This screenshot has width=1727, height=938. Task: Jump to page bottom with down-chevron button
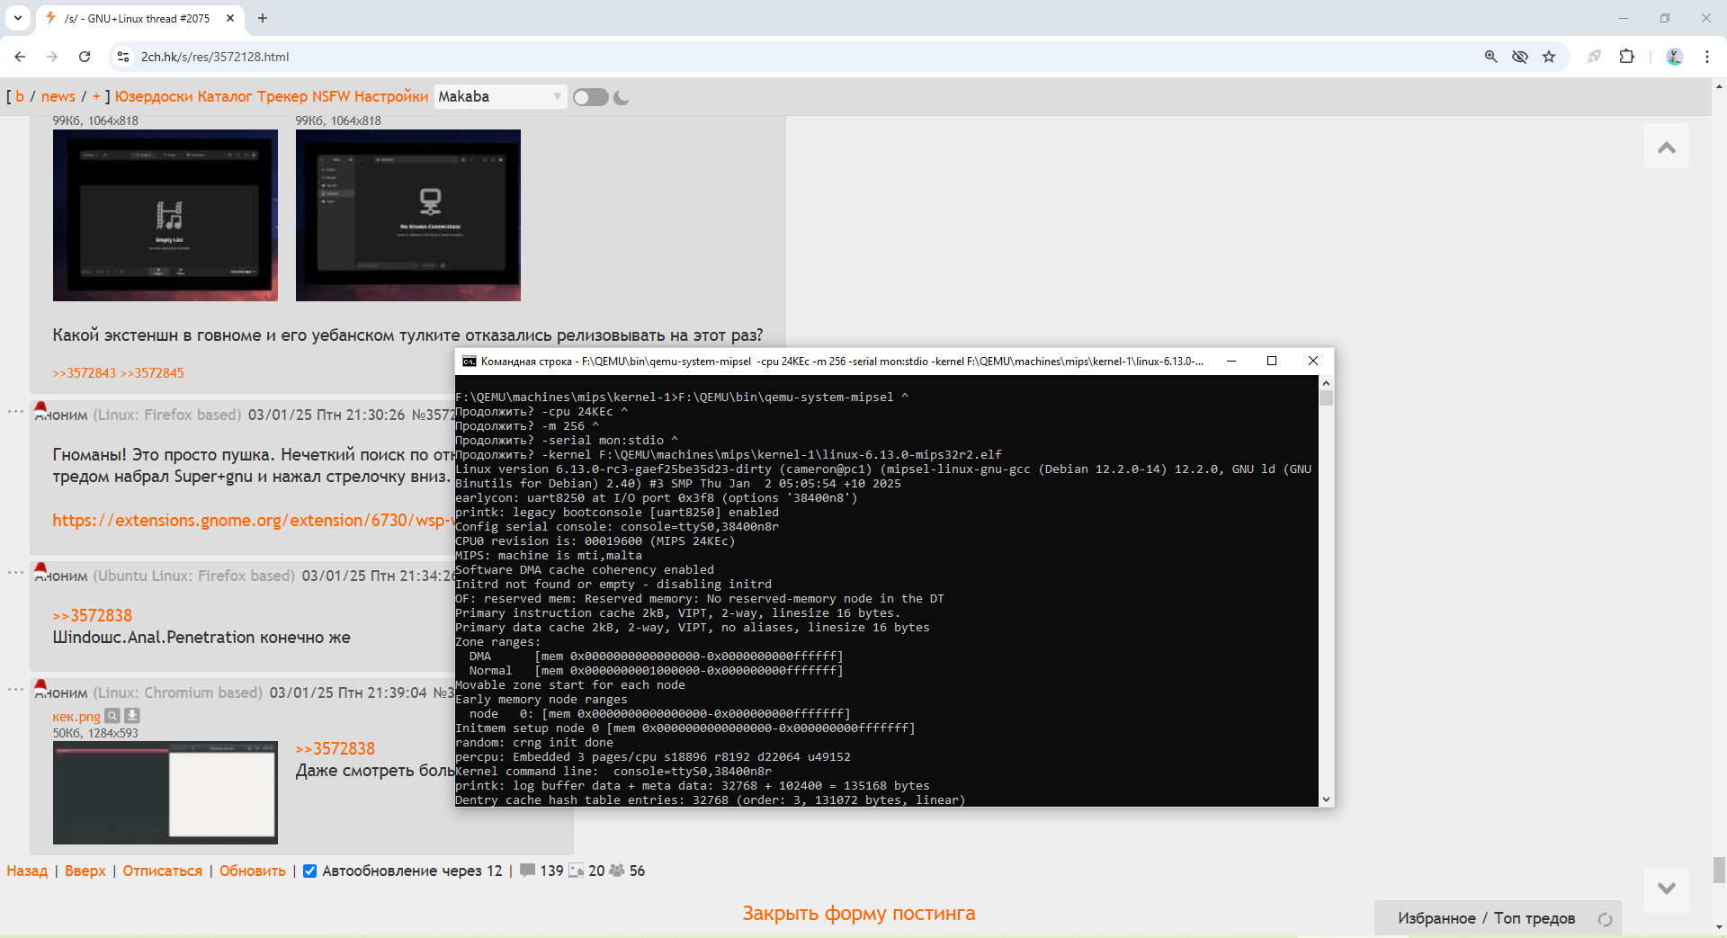[1667, 889]
